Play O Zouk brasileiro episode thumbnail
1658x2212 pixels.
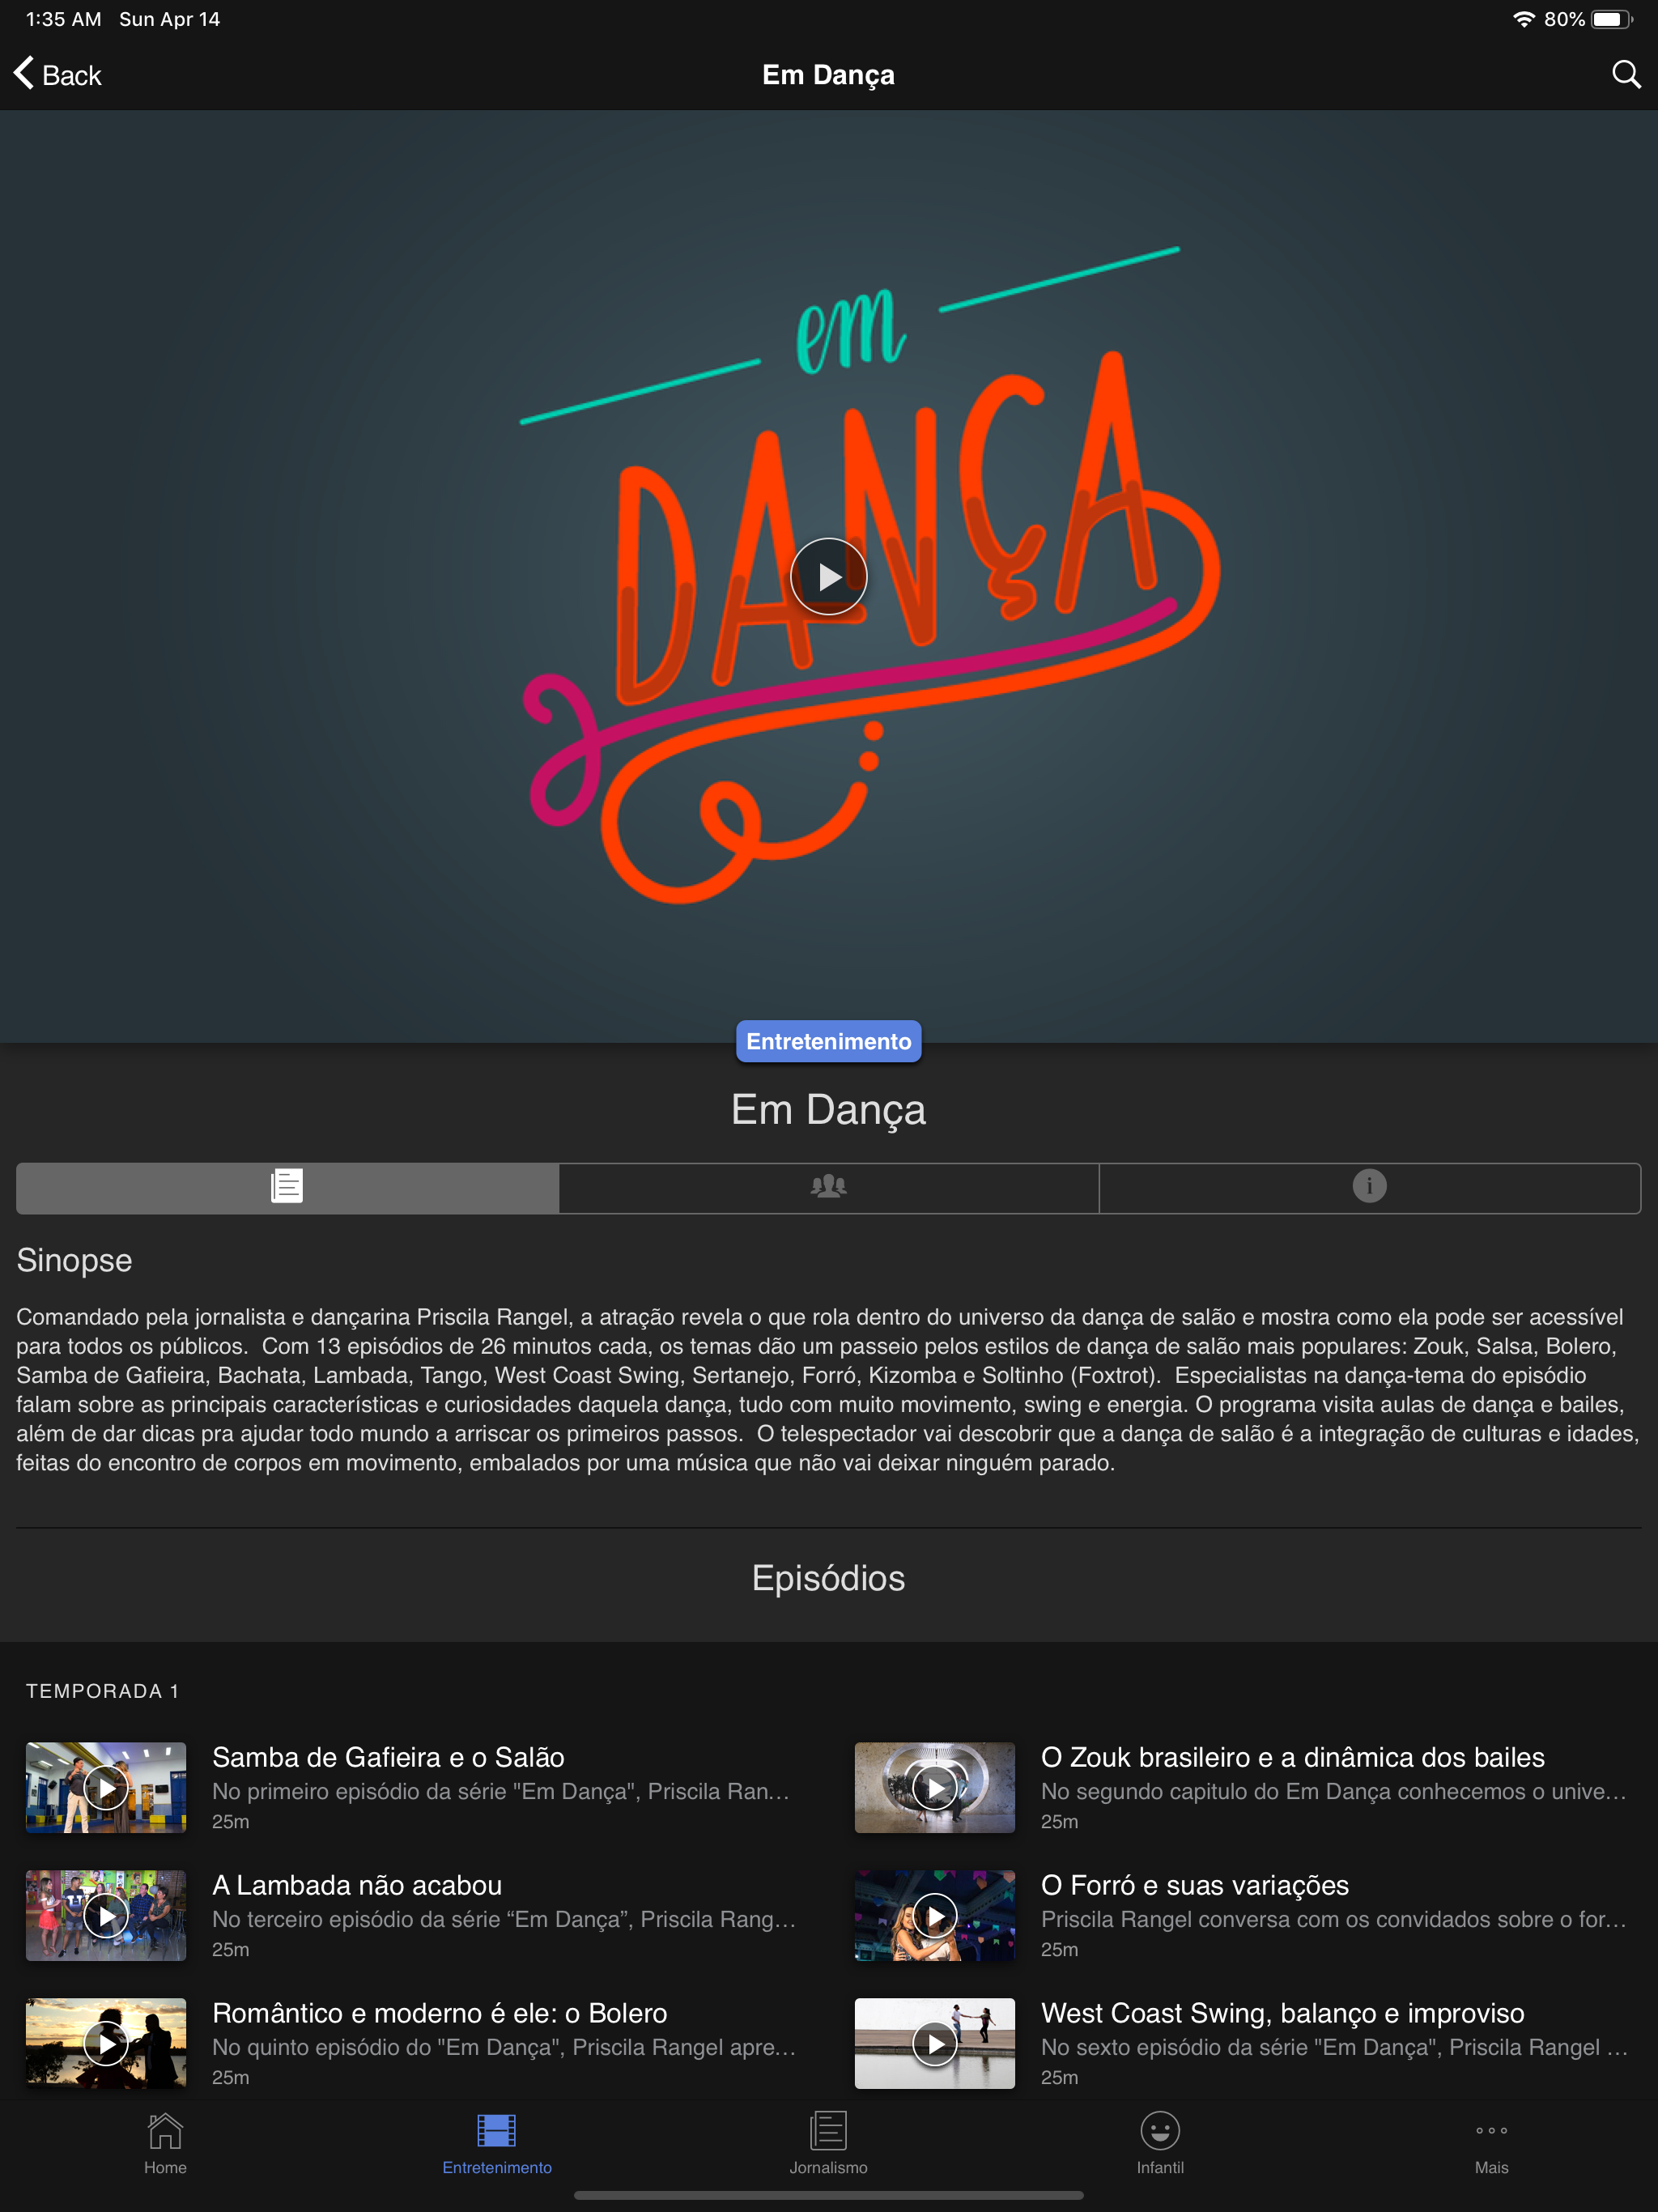point(934,1787)
